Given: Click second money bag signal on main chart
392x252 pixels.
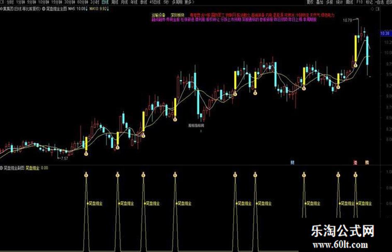Looking at the screenshot, I should (x=117, y=147).
